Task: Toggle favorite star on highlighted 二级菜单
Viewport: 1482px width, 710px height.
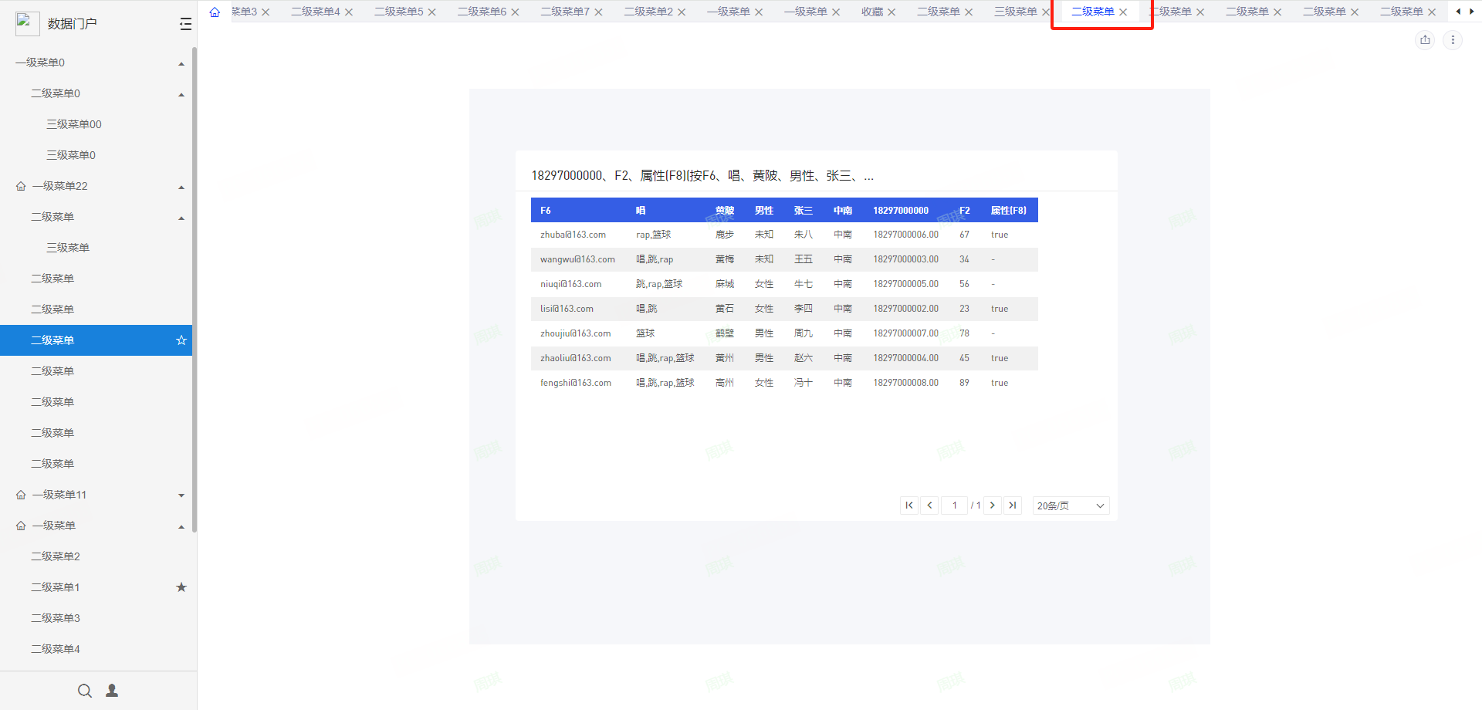Action: pyautogui.click(x=181, y=340)
